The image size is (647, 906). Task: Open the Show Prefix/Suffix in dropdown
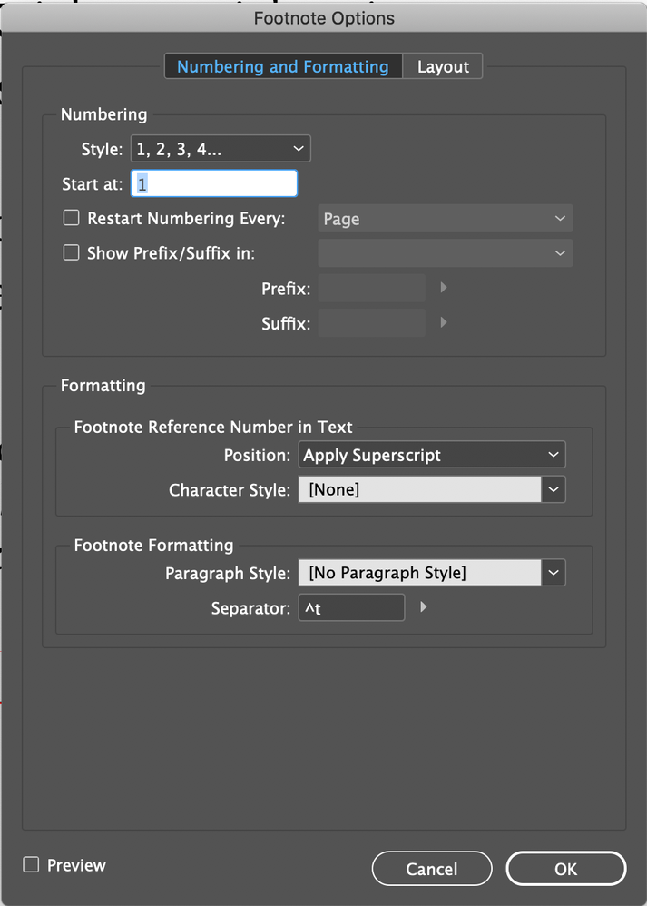(445, 253)
